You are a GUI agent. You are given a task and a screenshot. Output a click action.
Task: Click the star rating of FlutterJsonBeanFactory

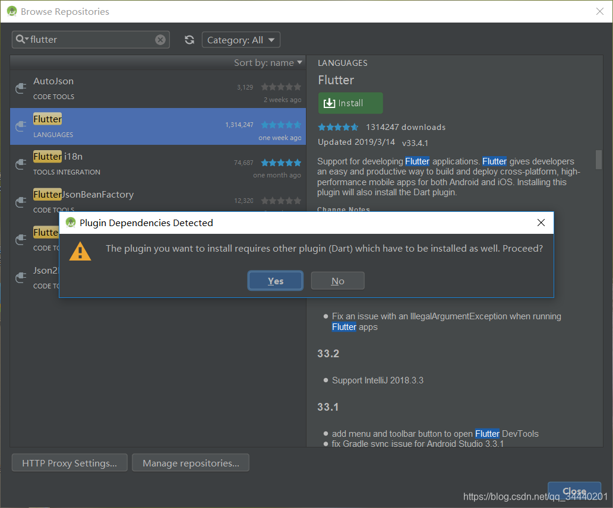[281, 201]
